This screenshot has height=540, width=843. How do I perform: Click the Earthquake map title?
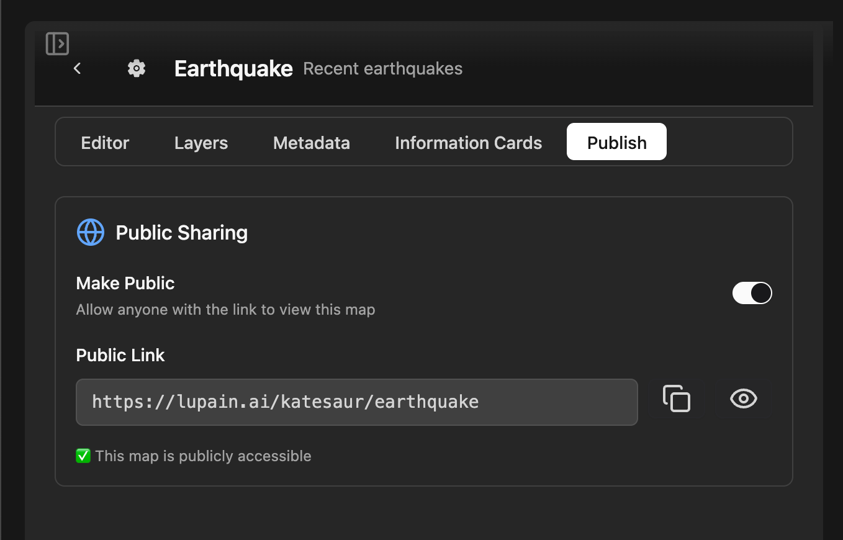(x=233, y=68)
